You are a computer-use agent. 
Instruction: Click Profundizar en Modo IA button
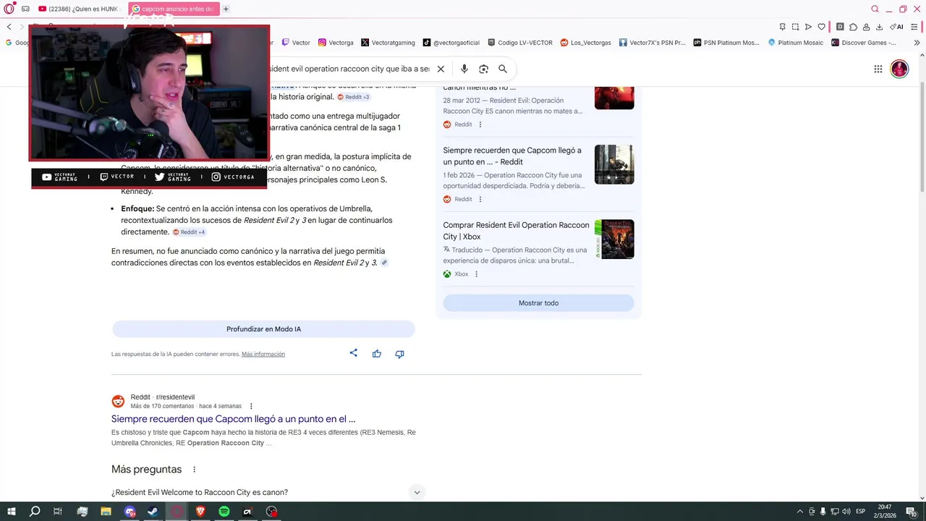[x=263, y=329]
